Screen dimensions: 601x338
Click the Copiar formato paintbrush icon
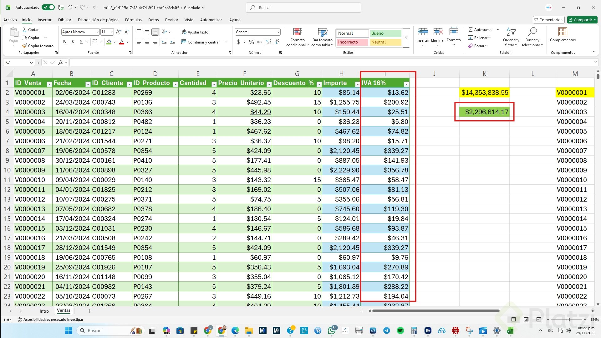click(x=24, y=46)
